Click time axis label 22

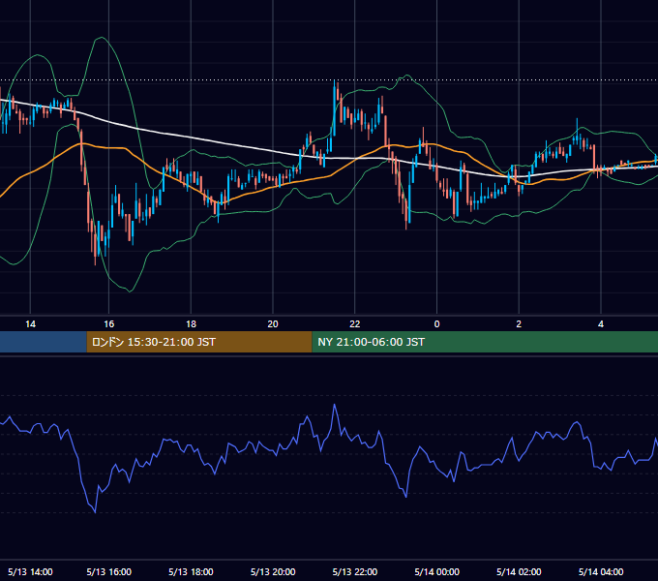click(355, 324)
